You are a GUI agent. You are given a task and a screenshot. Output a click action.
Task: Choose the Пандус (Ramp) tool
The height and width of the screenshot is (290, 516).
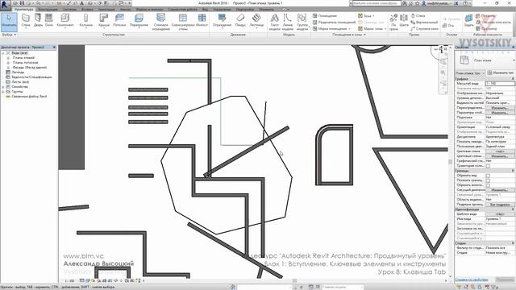pos(240,21)
